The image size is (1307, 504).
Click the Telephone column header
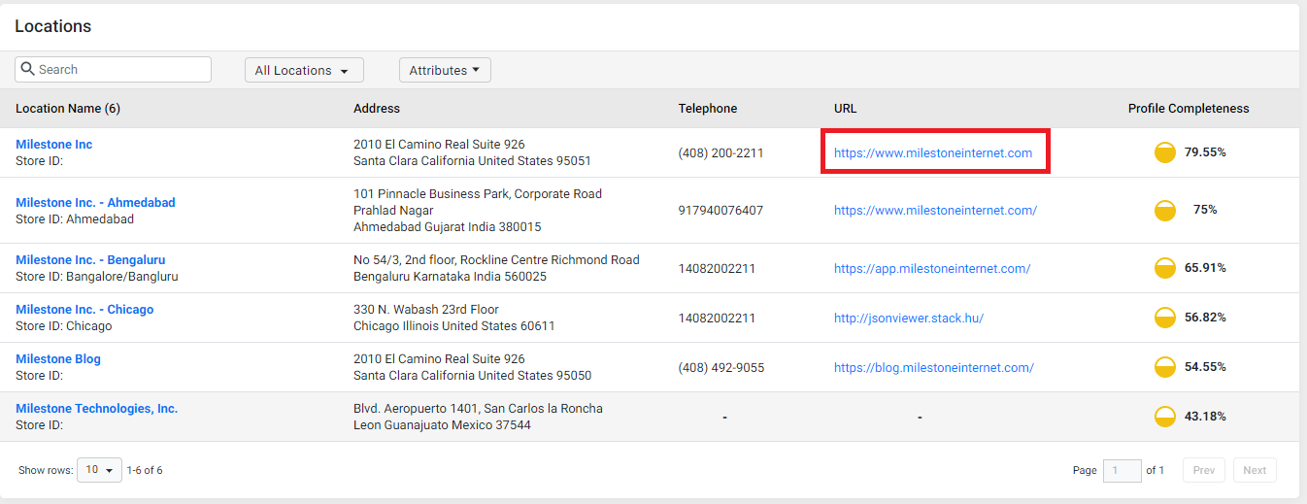(708, 109)
